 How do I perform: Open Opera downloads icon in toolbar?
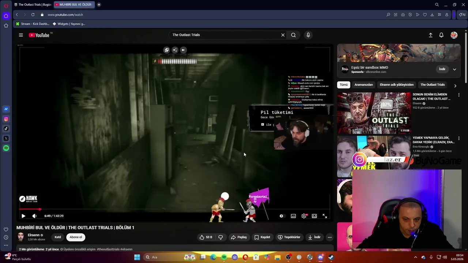pos(432,15)
